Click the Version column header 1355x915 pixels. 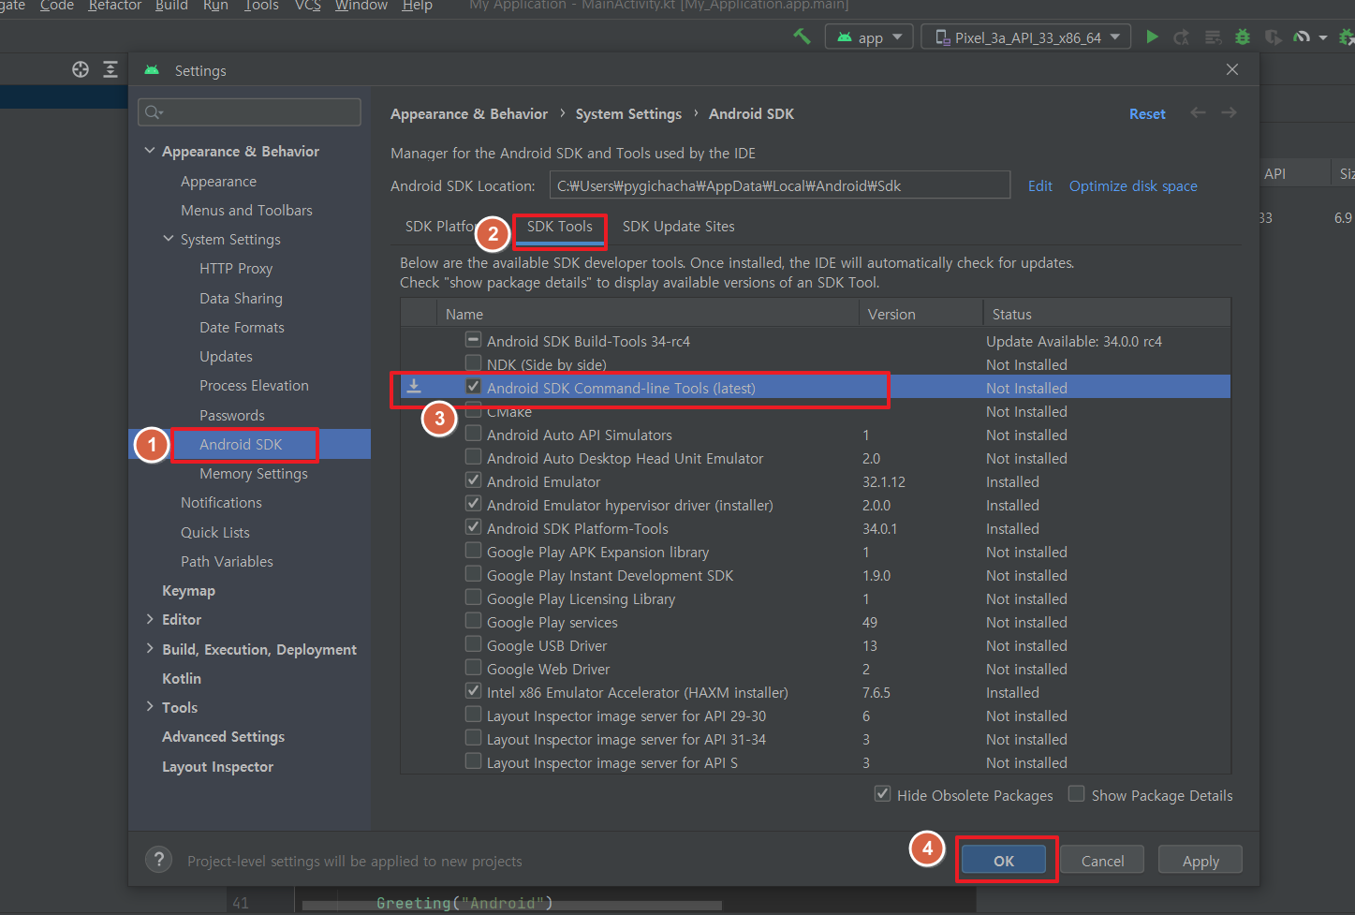[x=920, y=314]
